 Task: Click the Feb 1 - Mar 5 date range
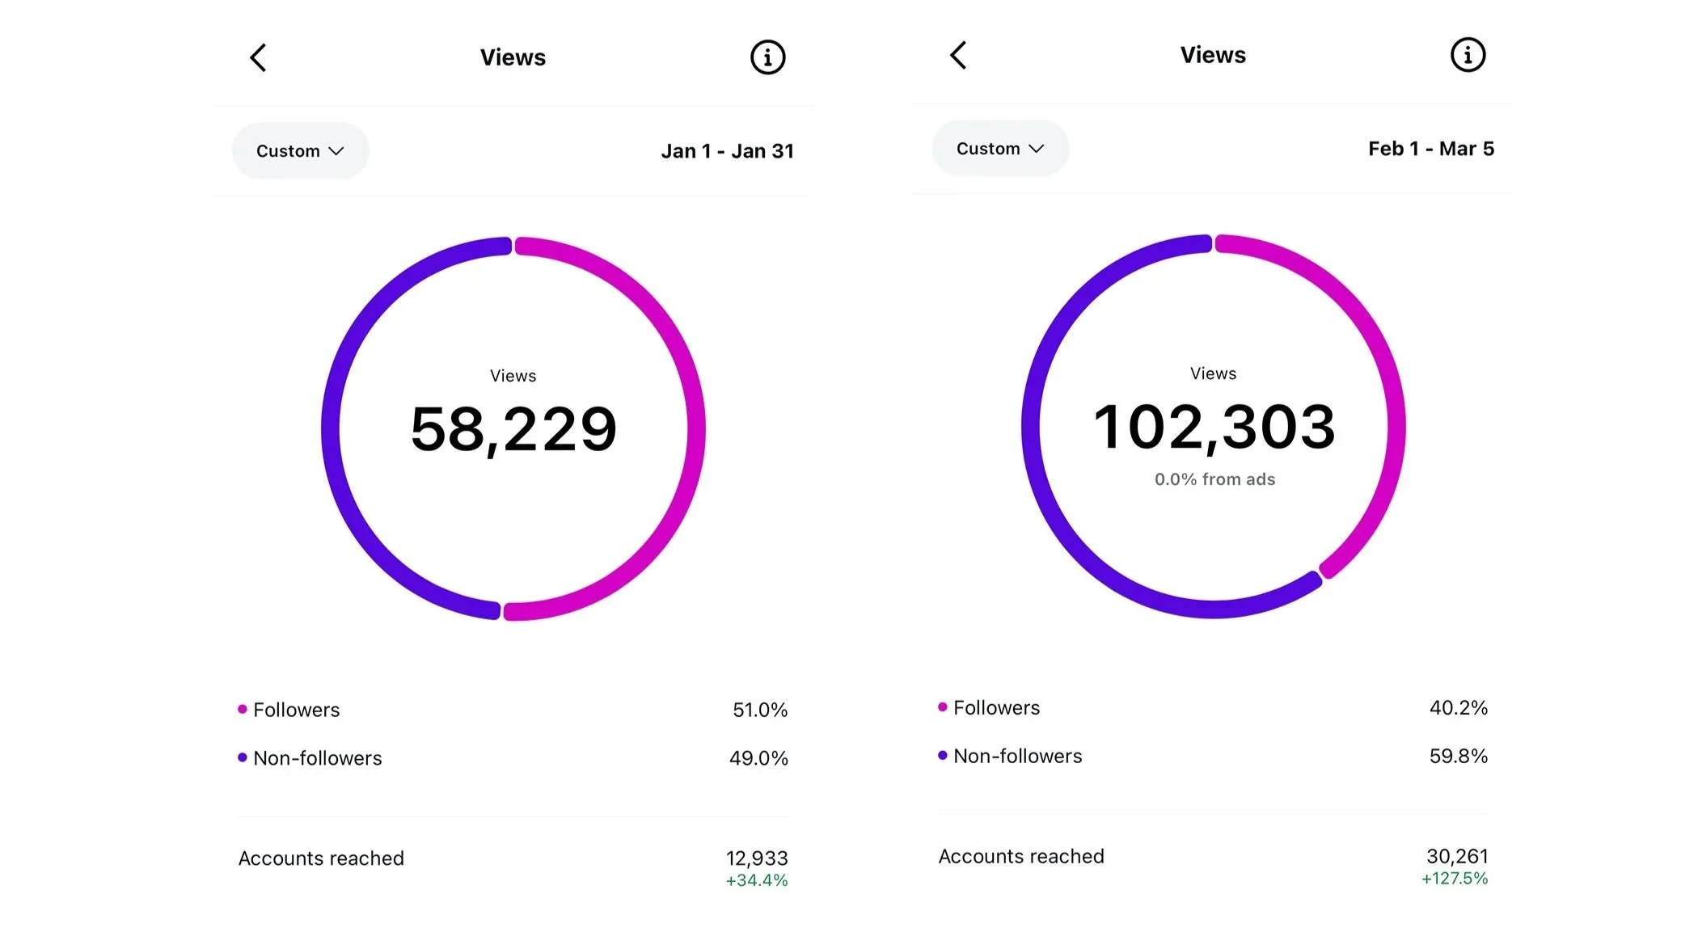1430,149
